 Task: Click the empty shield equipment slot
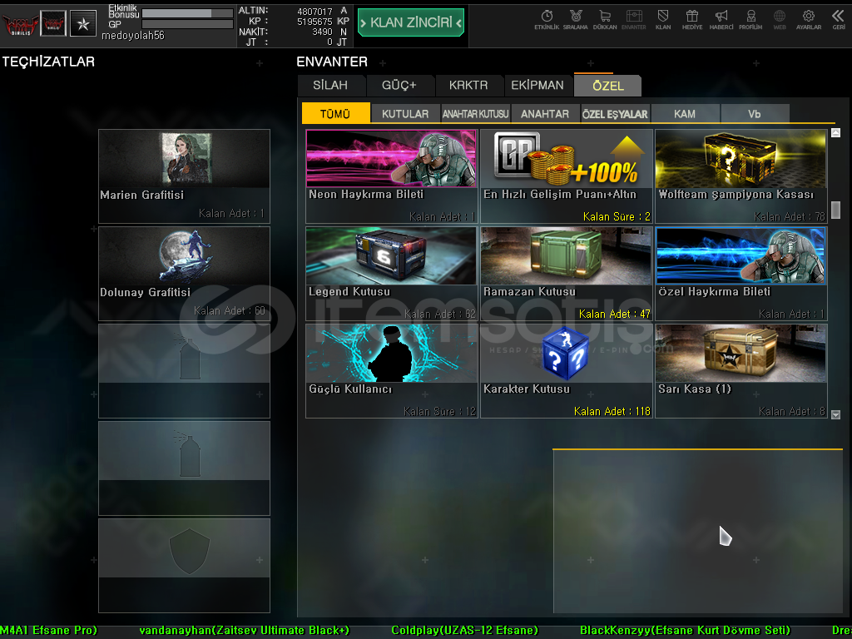(x=184, y=566)
